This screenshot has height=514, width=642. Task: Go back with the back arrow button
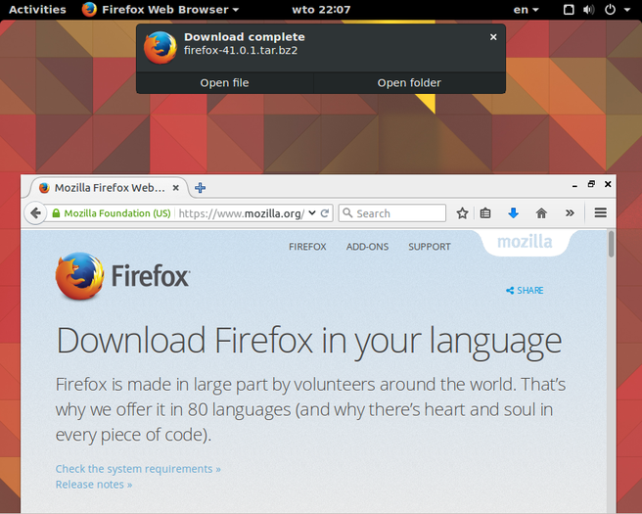pos(35,213)
